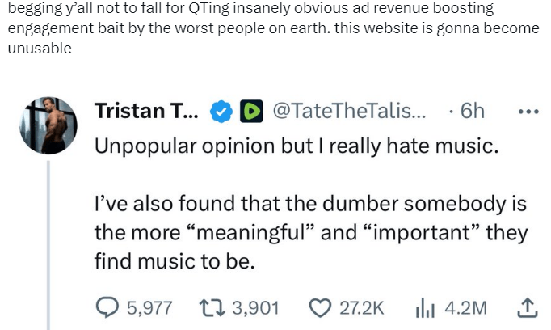Click the blue verified checkmark badge
Image resolution: width=551 pixels, height=330 pixels.
click(x=222, y=111)
